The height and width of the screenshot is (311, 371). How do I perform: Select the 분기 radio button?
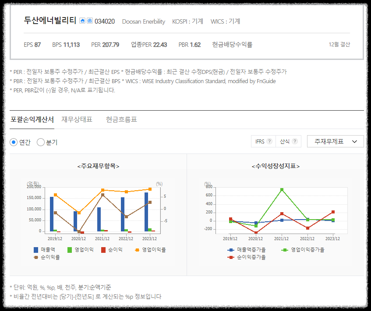(40, 142)
